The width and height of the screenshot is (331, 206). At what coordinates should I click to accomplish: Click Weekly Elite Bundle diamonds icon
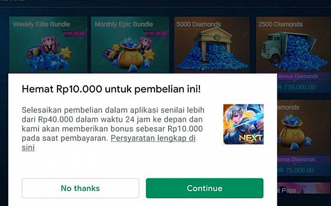48,54
